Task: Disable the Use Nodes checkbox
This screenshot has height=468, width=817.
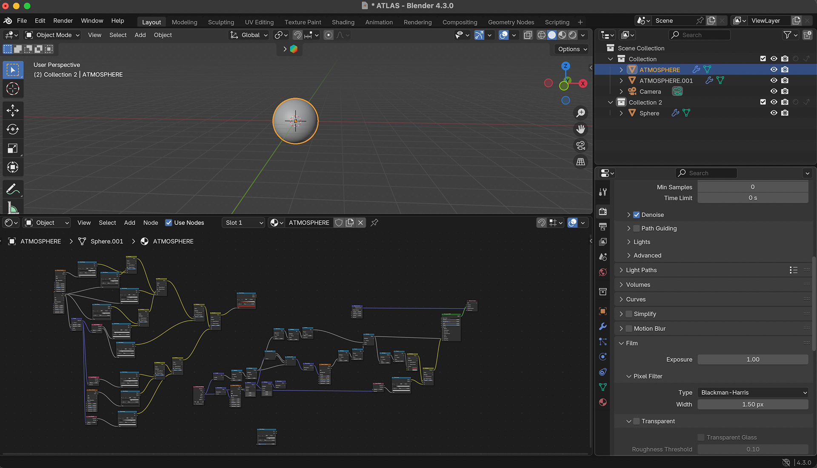Action: point(169,223)
